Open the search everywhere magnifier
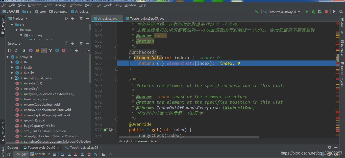The height and width of the screenshot is (158, 345). (x=341, y=12)
